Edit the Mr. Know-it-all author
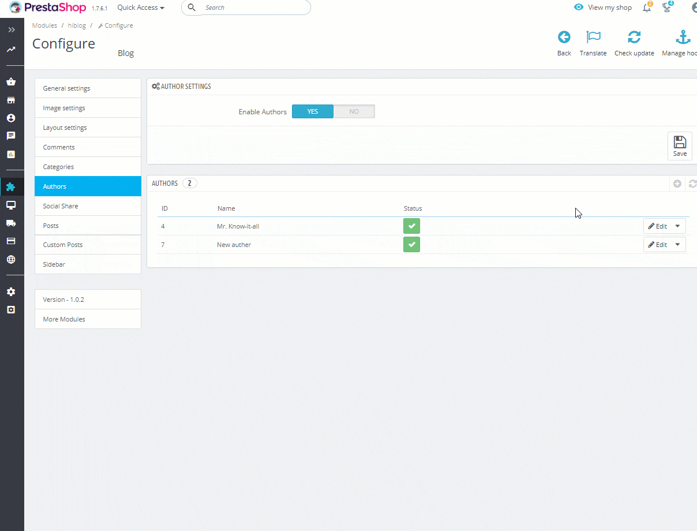This screenshot has width=697, height=531. click(x=657, y=226)
